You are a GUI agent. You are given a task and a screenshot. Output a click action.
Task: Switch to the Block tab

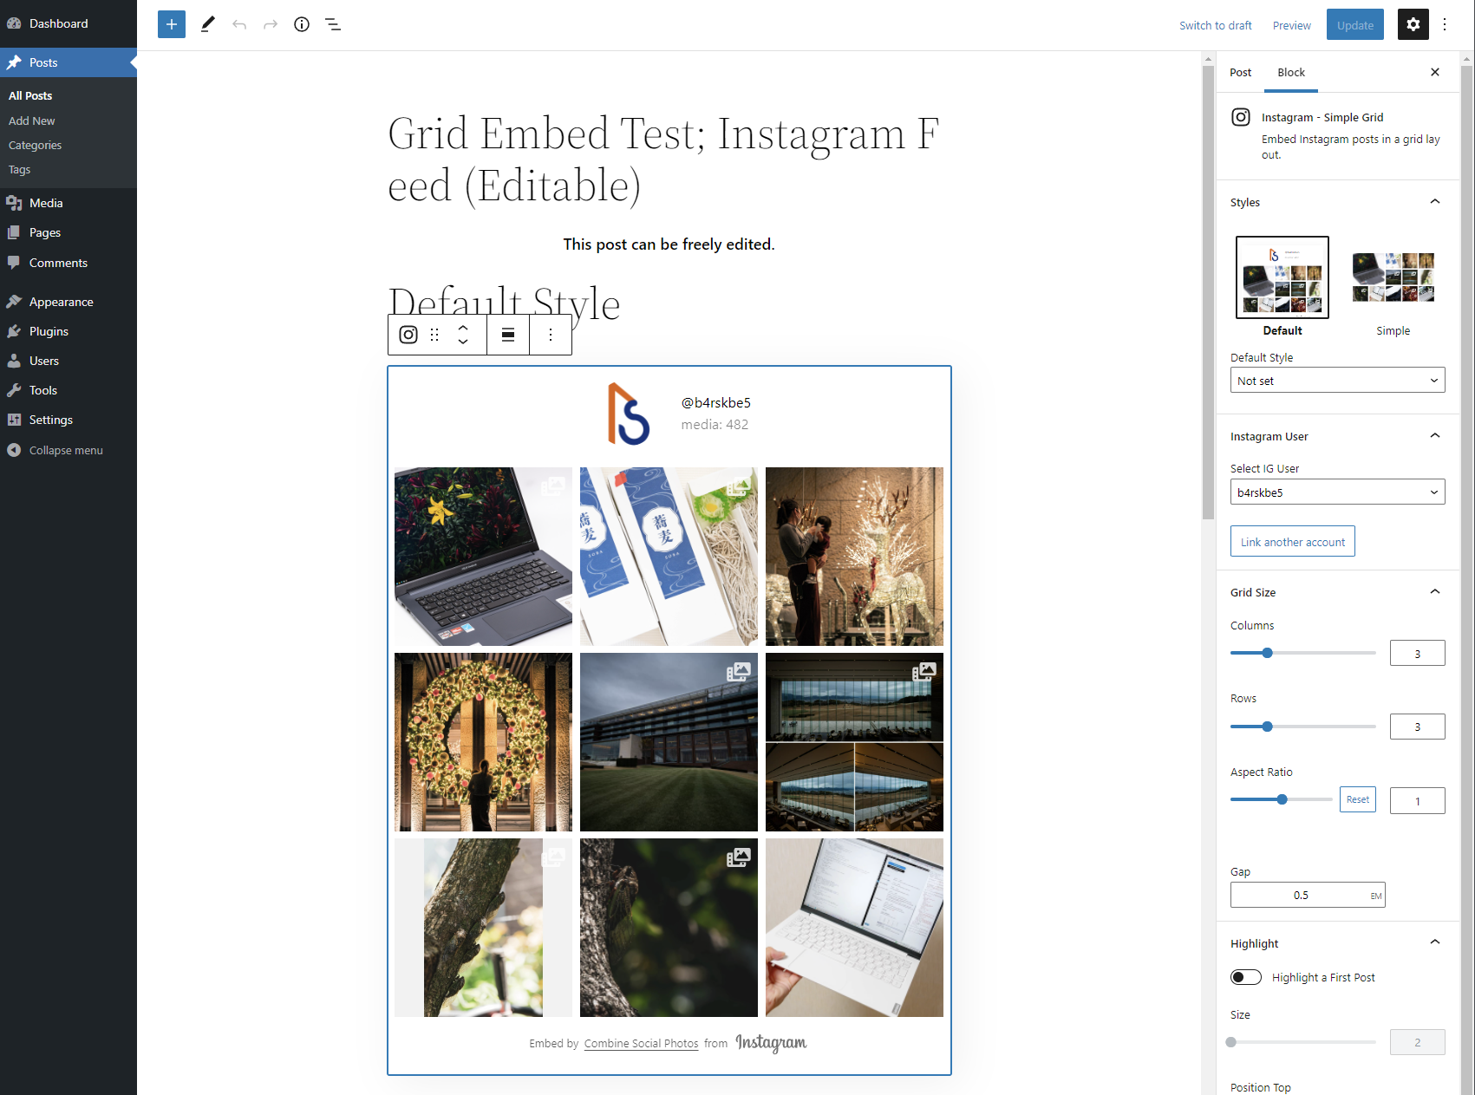pyautogui.click(x=1291, y=72)
